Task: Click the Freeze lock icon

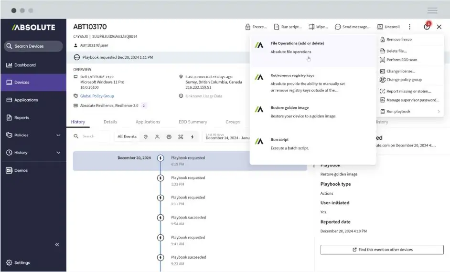Action: [247, 27]
